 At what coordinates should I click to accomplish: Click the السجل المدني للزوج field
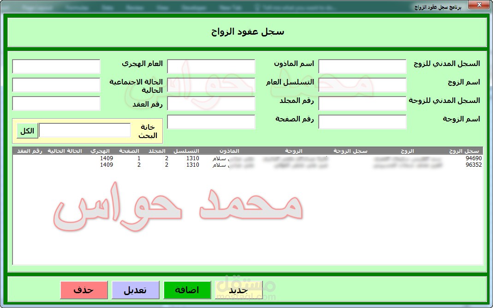(x=362, y=66)
